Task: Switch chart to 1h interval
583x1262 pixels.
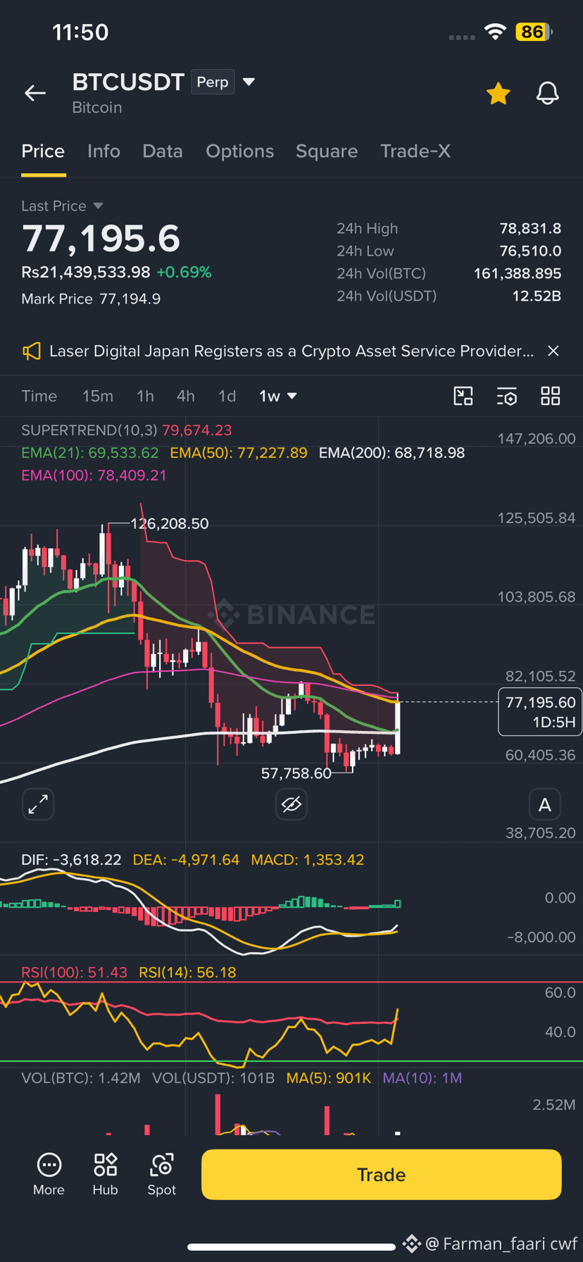Action: 145,396
